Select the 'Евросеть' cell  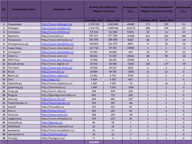[x=24, y=36]
